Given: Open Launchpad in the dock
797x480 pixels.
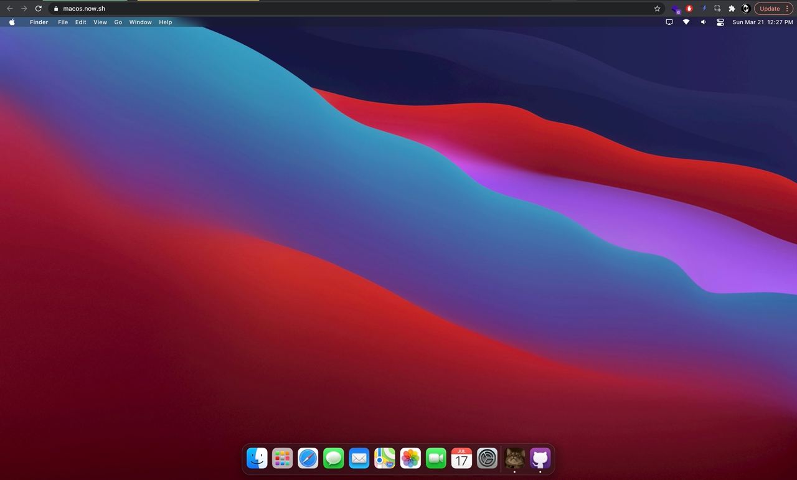Looking at the screenshot, I should coord(283,458).
